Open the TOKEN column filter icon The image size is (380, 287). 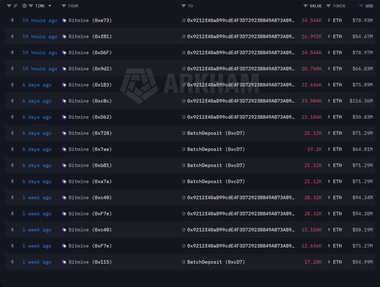[329, 6]
